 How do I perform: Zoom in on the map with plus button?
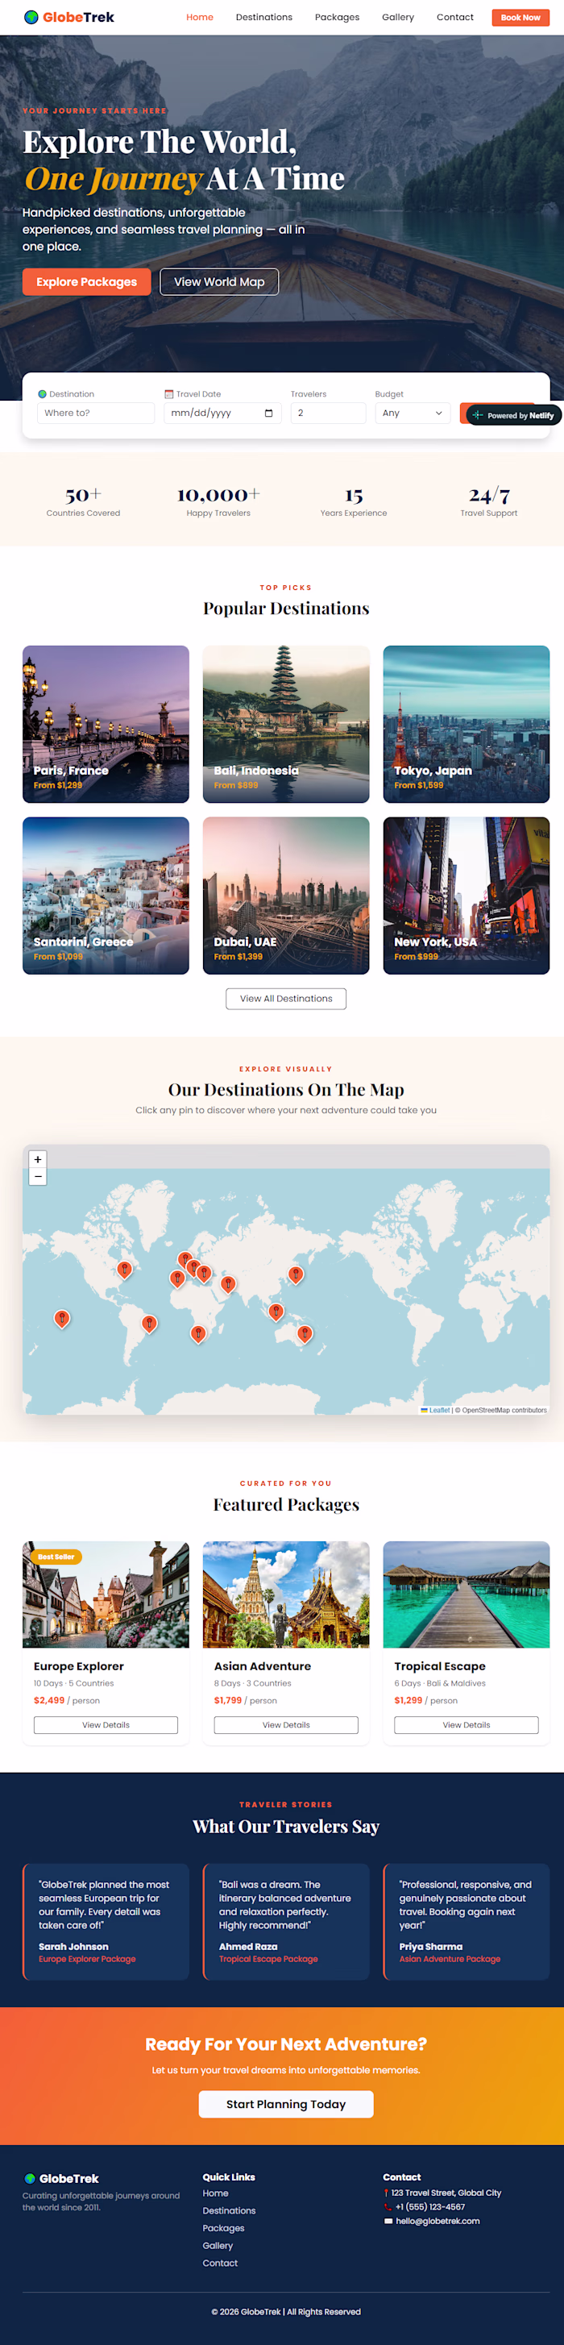pyautogui.click(x=37, y=1160)
